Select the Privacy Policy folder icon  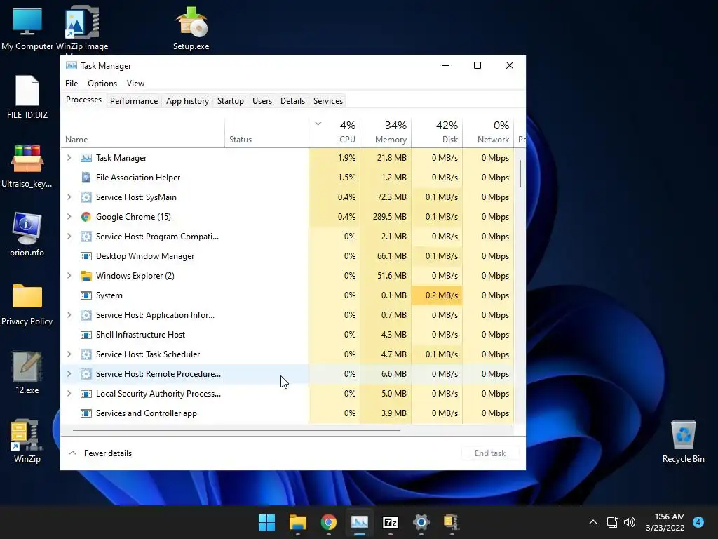27,305
